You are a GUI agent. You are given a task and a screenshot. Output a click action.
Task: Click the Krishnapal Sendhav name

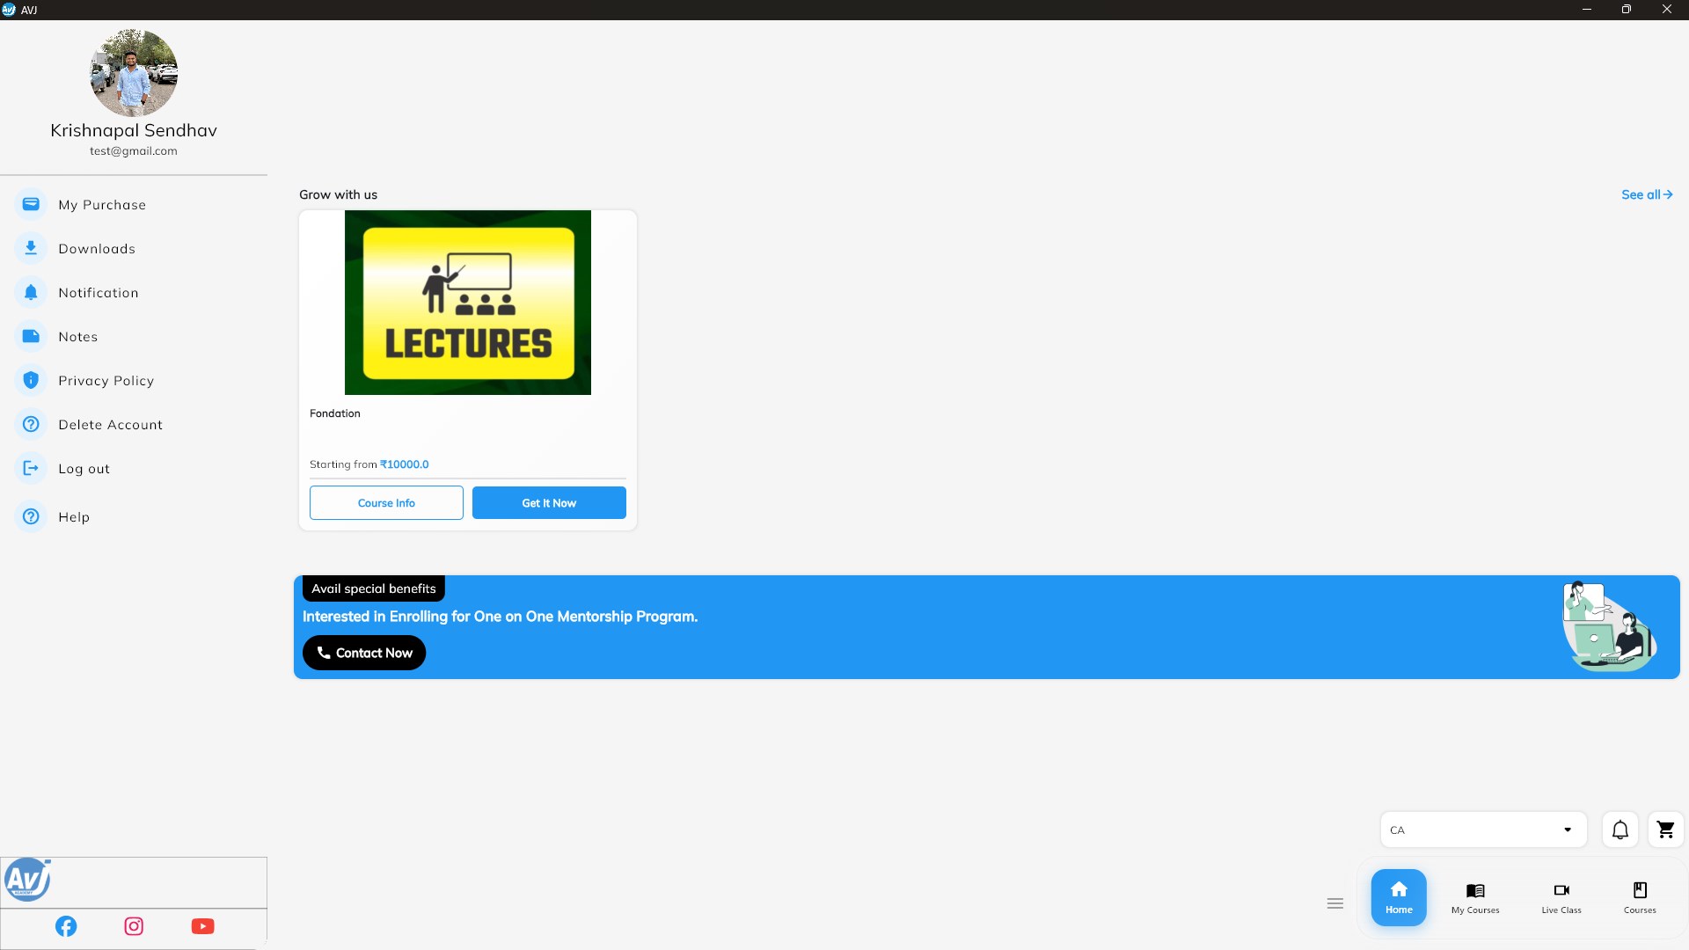(134, 130)
